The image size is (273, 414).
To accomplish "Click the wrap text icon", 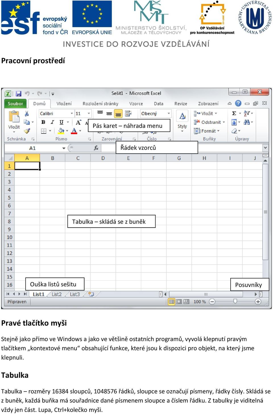I will coord(128,114).
